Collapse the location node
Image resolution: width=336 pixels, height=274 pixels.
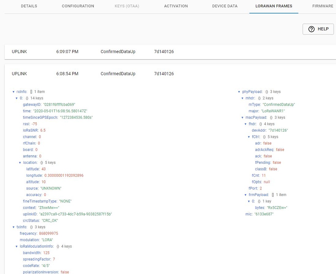pyautogui.click(x=20, y=162)
